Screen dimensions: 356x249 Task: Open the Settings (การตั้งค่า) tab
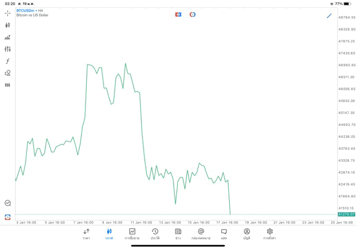click(x=270, y=234)
